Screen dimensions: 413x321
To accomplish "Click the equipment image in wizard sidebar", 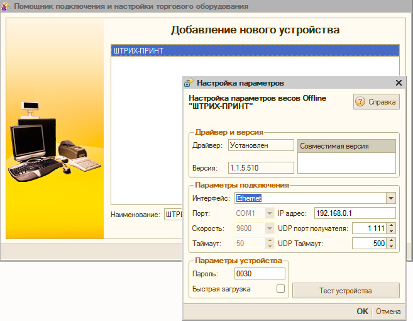I will click(x=55, y=142).
